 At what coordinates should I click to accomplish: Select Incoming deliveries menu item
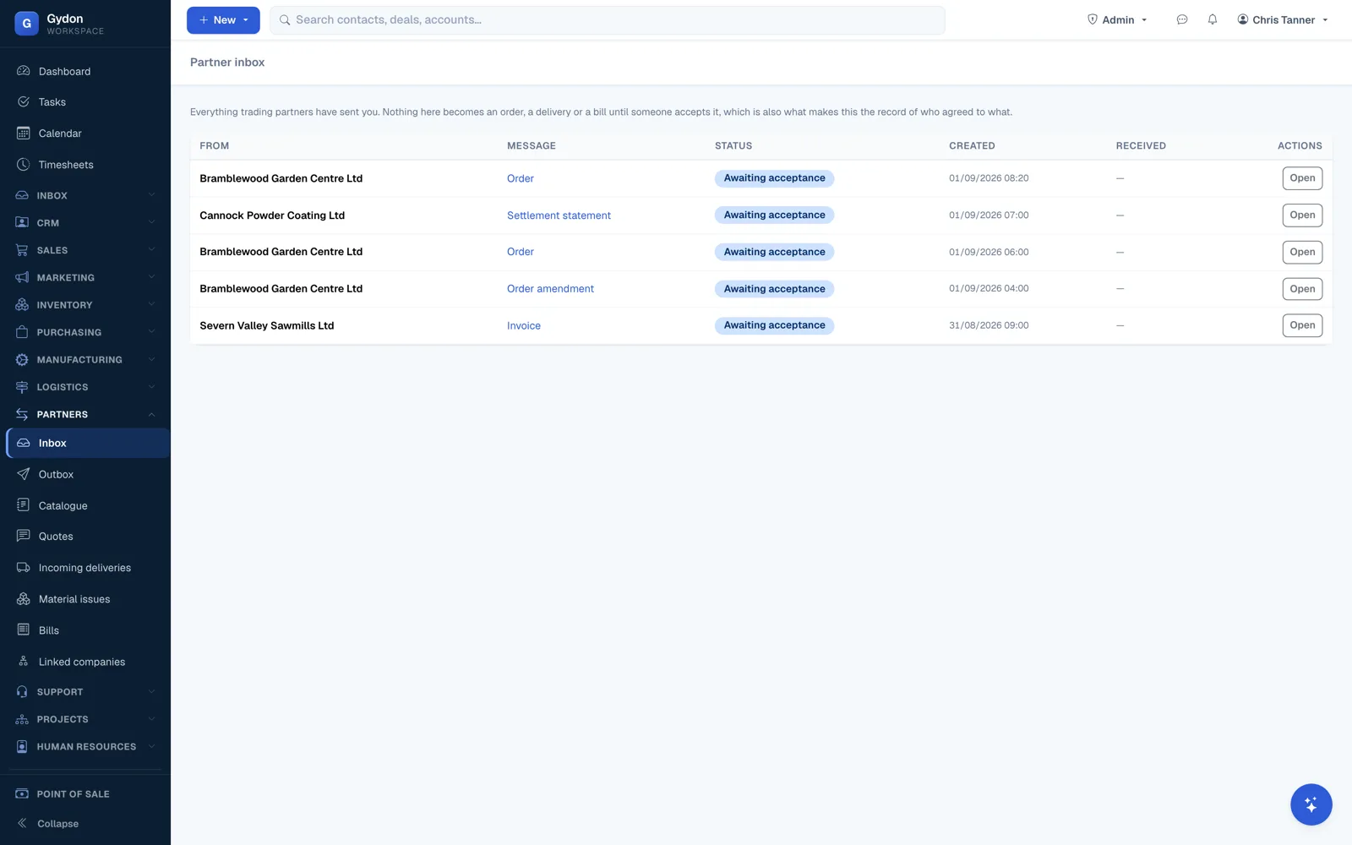tap(84, 568)
